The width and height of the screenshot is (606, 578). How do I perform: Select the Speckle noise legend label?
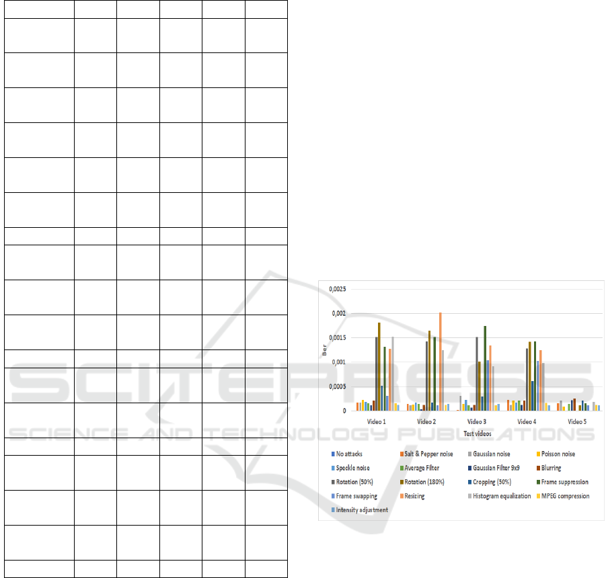pos(354,468)
